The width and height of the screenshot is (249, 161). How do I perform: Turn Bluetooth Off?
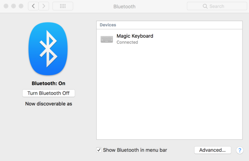click(x=49, y=93)
